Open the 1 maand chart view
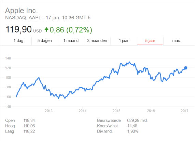 [71, 41]
